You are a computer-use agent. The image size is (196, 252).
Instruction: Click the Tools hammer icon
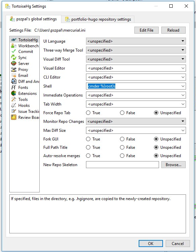14,99
